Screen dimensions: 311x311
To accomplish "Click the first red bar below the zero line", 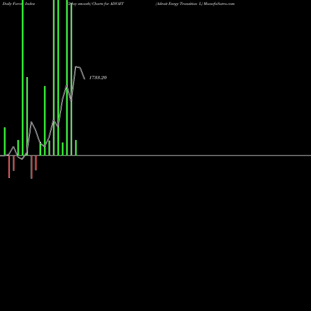I will pyautogui.click(x=9, y=167).
